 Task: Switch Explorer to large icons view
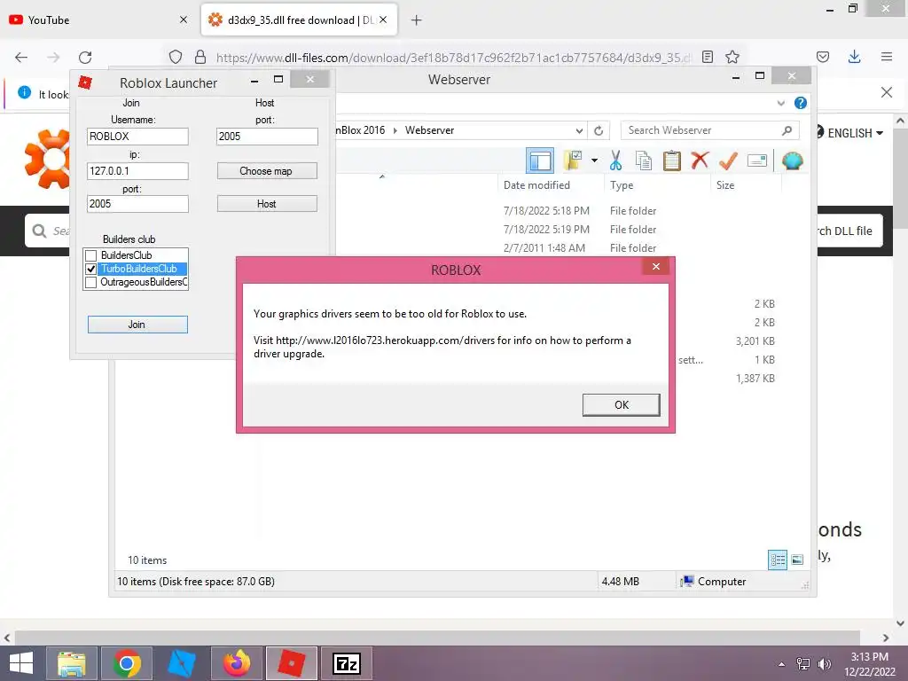coord(797,560)
